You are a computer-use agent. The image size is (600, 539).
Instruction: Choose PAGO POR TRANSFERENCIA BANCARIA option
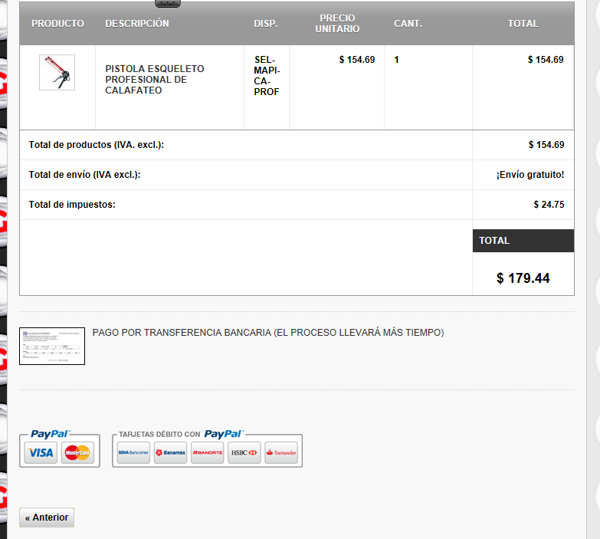268,332
